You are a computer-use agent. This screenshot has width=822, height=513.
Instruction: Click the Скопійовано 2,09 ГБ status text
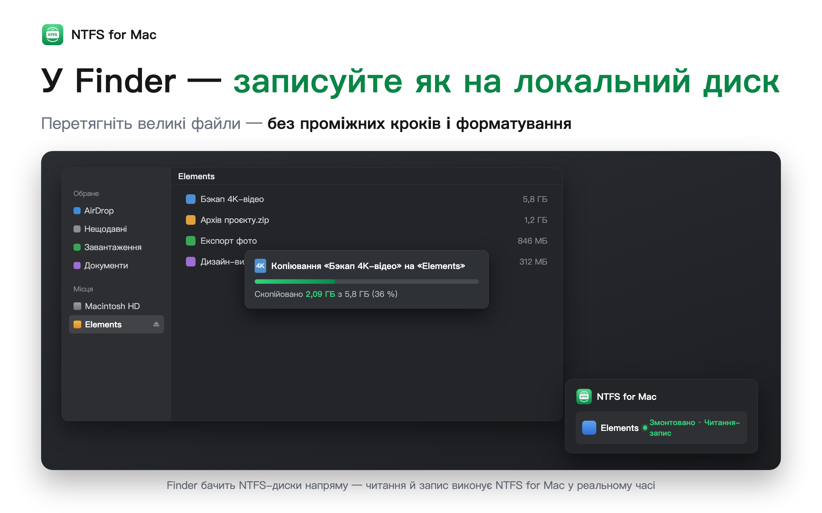point(326,294)
